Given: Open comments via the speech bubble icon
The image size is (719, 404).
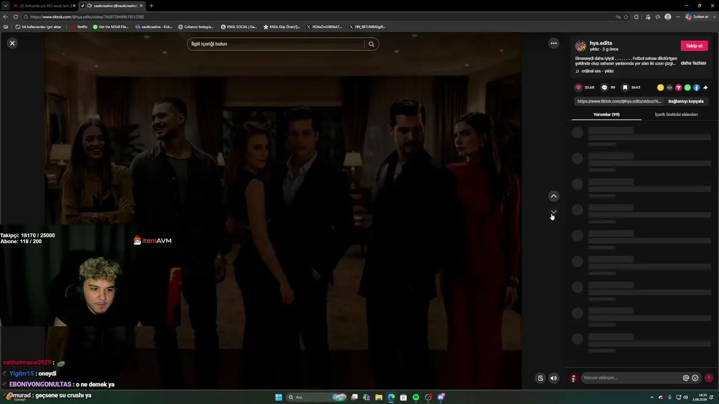Looking at the screenshot, I should pyautogui.click(x=604, y=88).
